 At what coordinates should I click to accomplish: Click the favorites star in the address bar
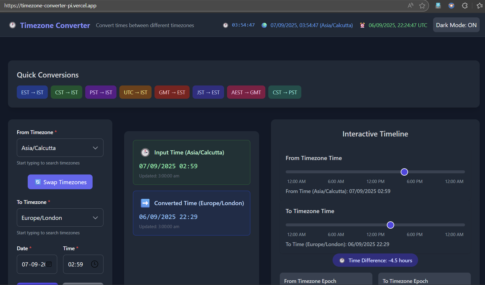[422, 5]
